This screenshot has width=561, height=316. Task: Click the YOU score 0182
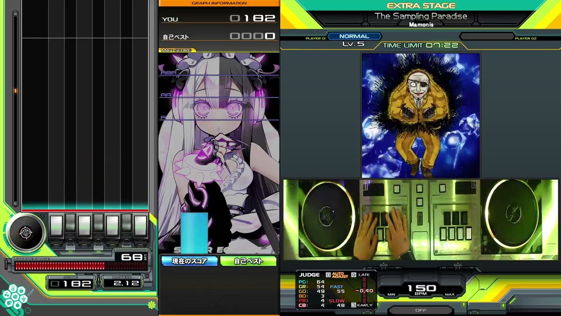(253, 18)
